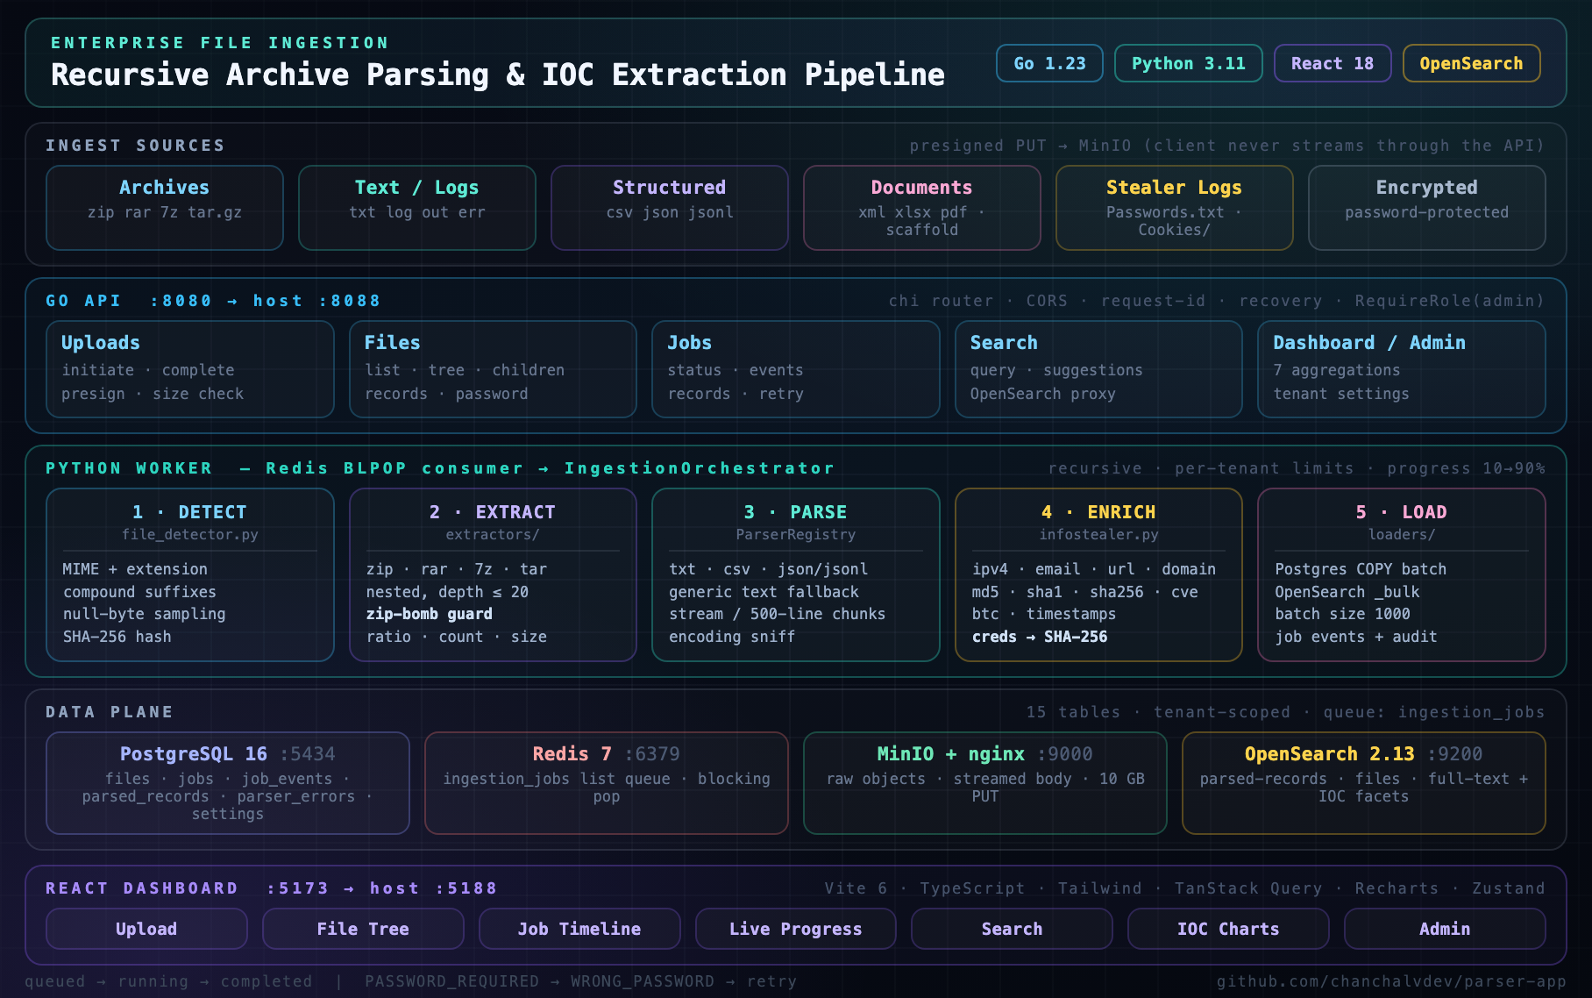Screen dimensions: 1592x998
Task: Click the 'infostealer.py' label
Action: pos(1098,534)
